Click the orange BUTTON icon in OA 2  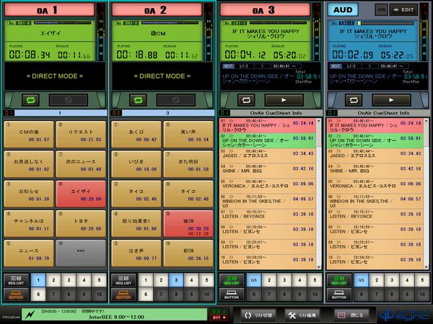pos(122,294)
